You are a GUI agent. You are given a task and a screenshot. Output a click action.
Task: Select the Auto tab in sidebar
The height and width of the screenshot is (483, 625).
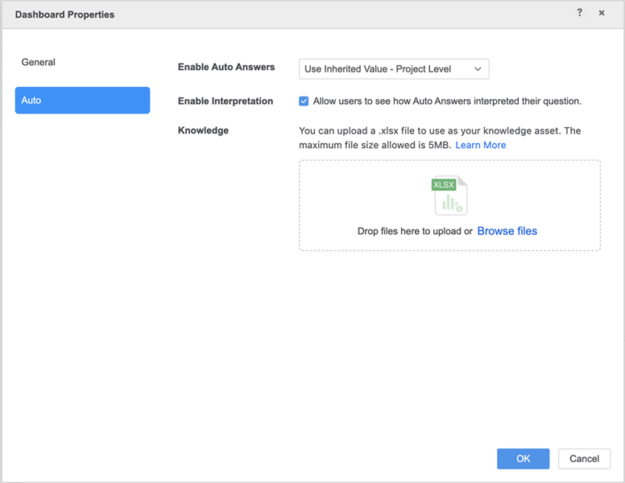(x=82, y=101)
